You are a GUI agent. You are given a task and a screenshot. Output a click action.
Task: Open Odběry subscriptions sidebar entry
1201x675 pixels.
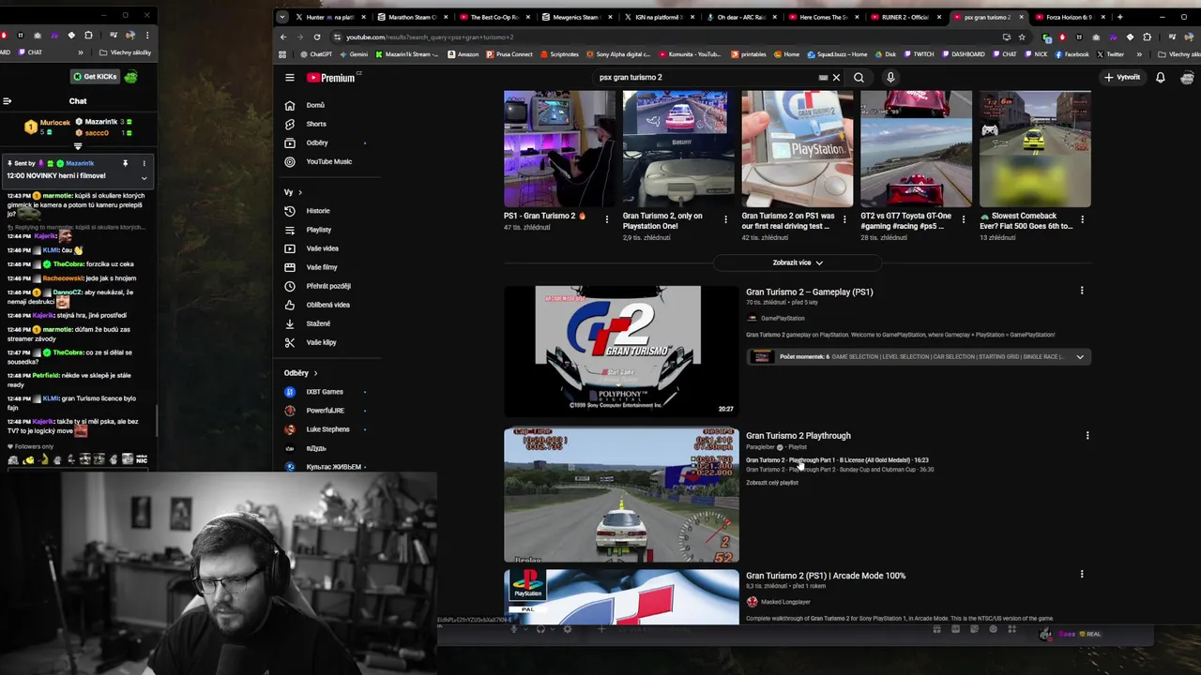327,142
